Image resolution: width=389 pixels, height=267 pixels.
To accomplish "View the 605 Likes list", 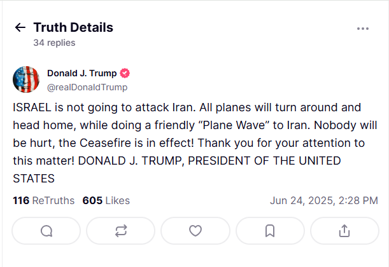I will click(x=106, y=200).
